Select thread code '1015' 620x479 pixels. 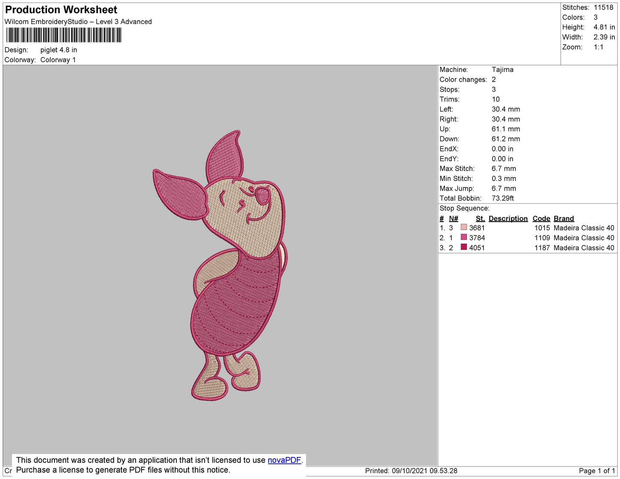coord(542,228)
